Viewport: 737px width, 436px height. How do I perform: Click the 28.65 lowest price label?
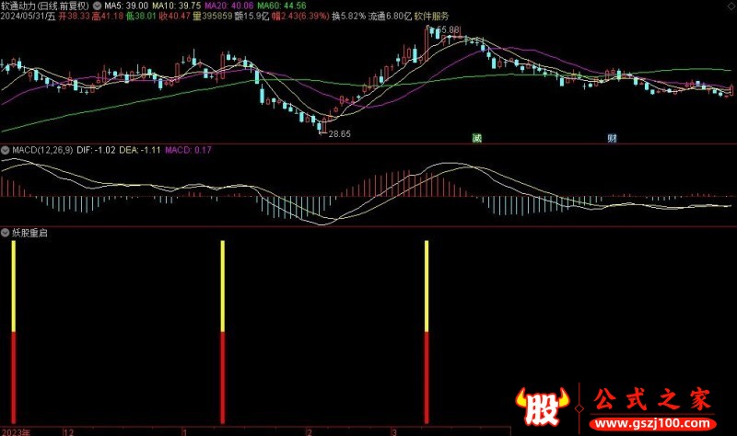point(339,134)
